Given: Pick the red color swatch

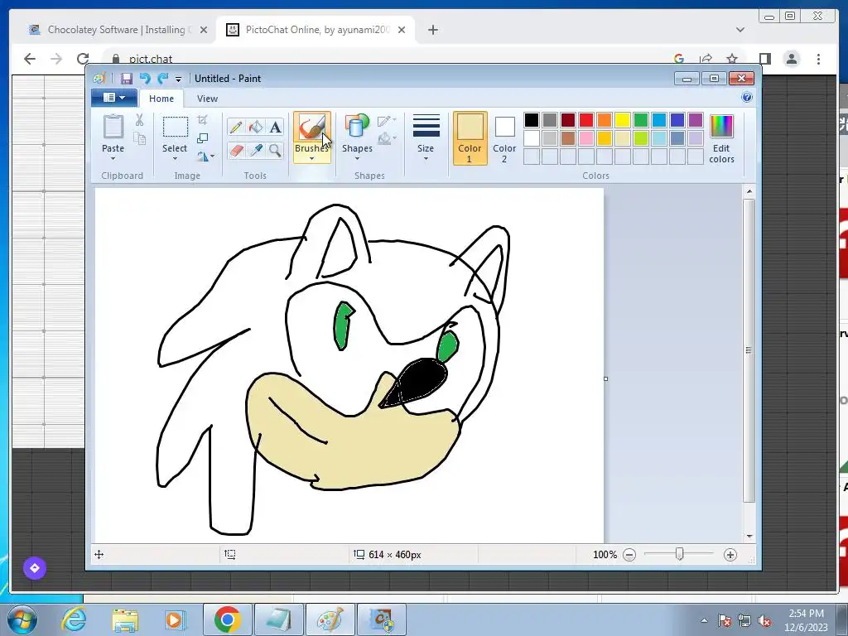Looking at the screenshot, I should pyautogui.click(x=586, y=120).
